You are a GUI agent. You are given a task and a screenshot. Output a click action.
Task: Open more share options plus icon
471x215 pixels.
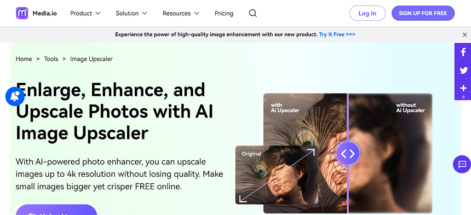pyautogui.click(x=463, y=88)
